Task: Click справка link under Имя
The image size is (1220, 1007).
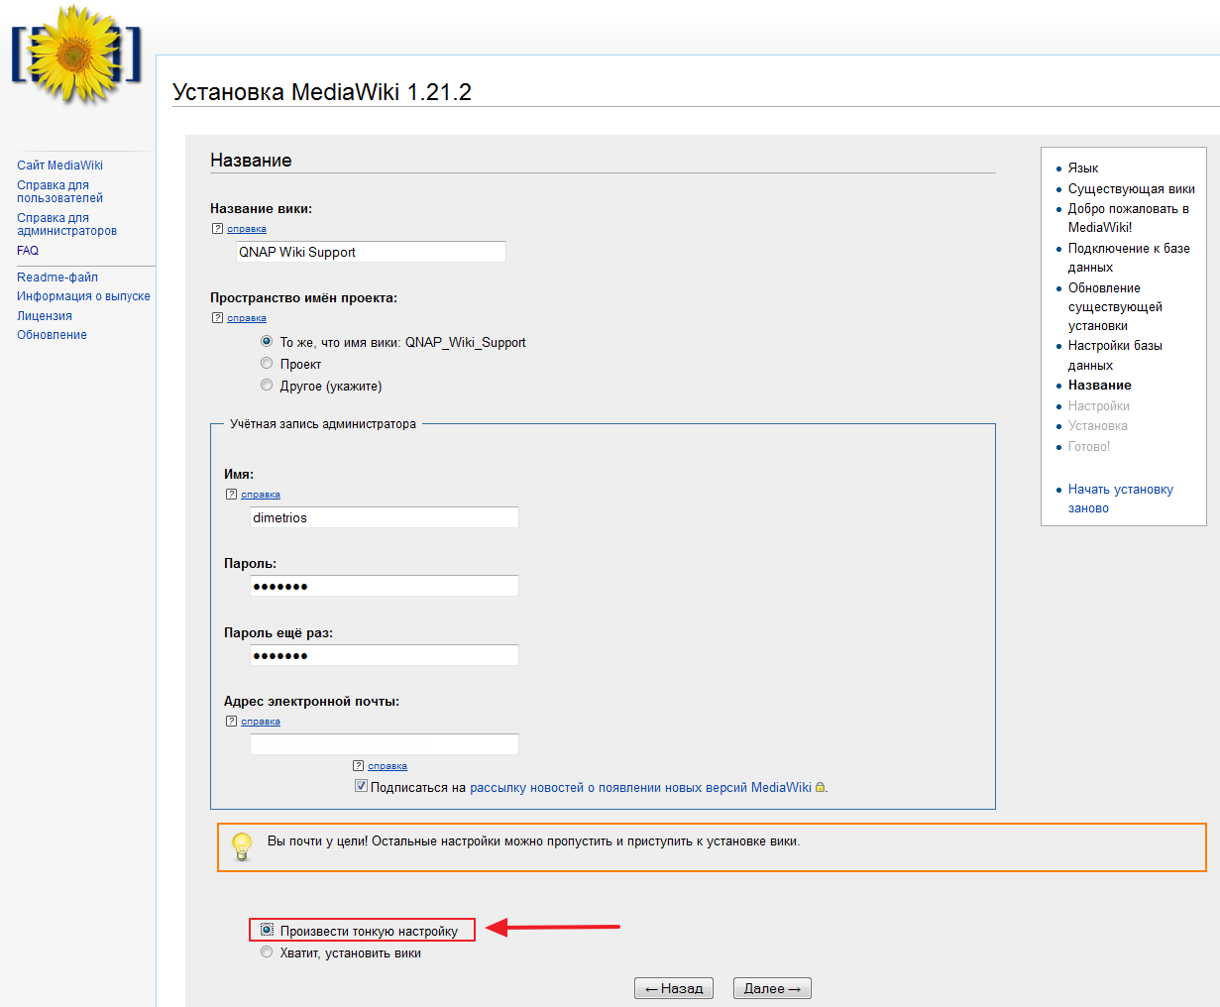Action: coord(261,495)
